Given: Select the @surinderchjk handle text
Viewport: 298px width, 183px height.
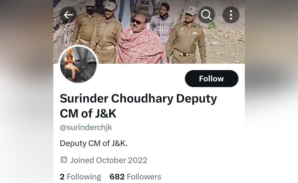Looking at the screenshot, I should (x=86, y=127).
